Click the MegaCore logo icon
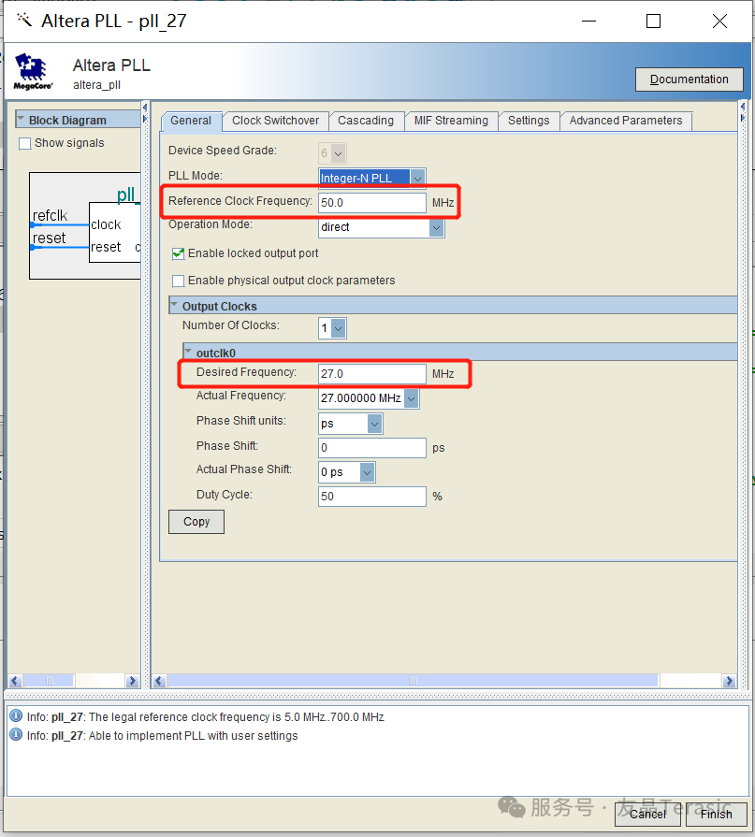This screenshot has width=755, height=837. pyautogui.click(x=33, y=71)
